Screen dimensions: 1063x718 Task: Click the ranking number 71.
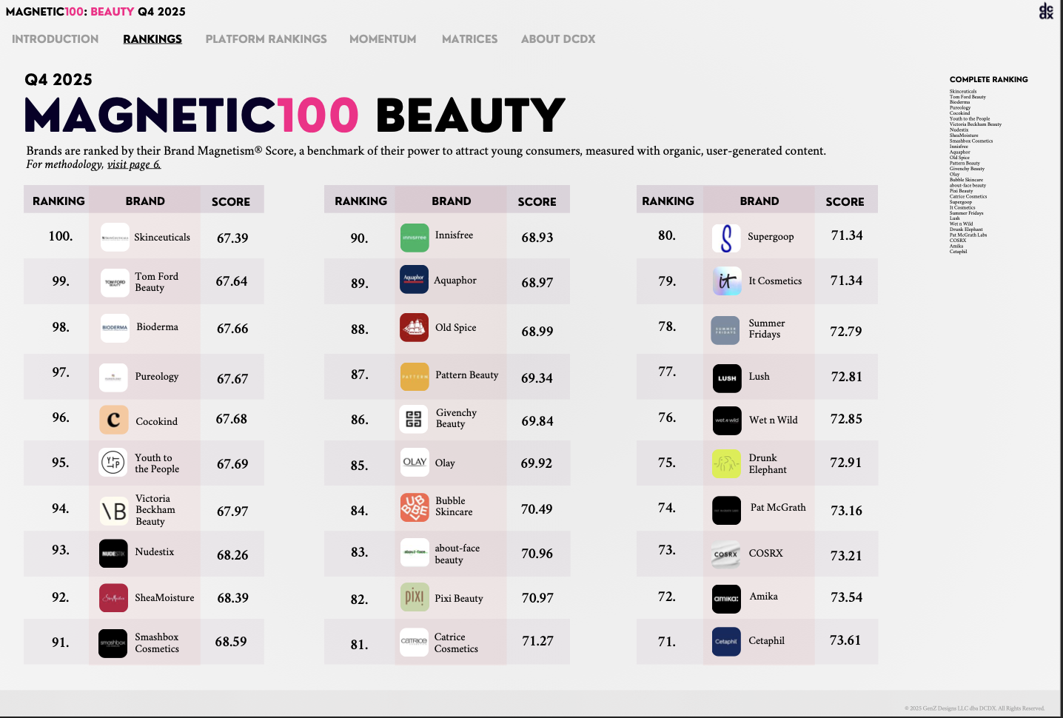667,642
